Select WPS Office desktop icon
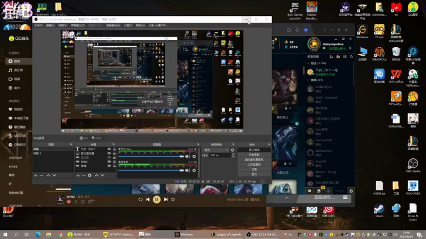The image size is (426, 239). coord(396,76)
